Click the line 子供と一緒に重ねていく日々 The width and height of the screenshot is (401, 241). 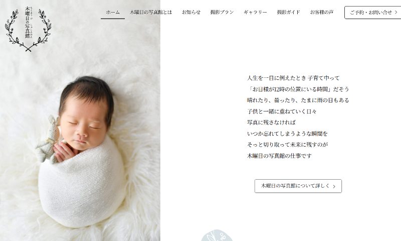click(x=282, y=111)
